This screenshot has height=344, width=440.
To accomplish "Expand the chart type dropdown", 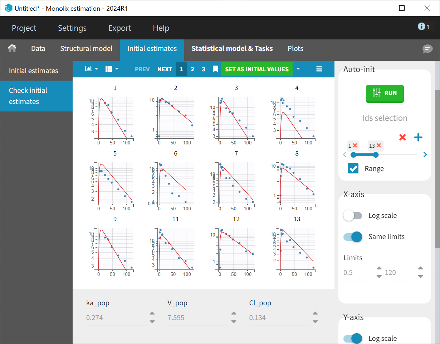I will pos(92,69).
